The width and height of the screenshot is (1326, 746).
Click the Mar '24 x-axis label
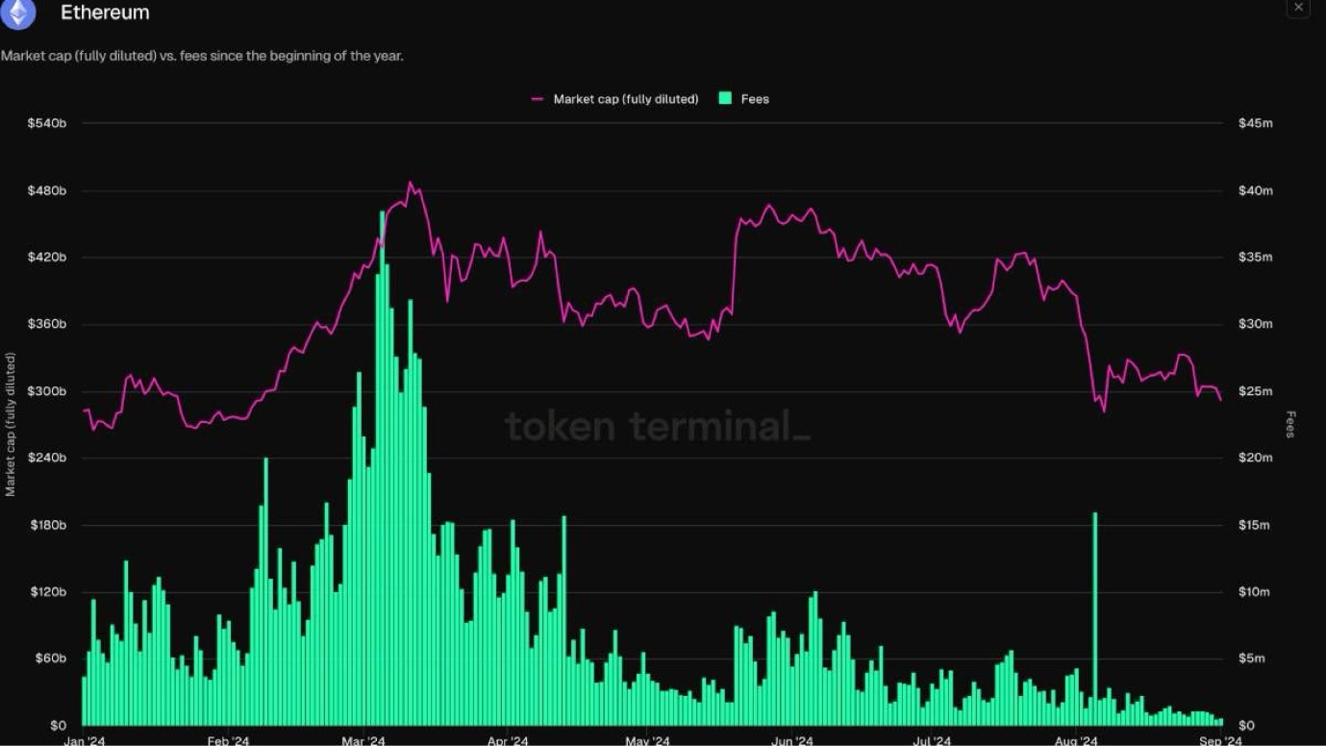coord(363,740)
